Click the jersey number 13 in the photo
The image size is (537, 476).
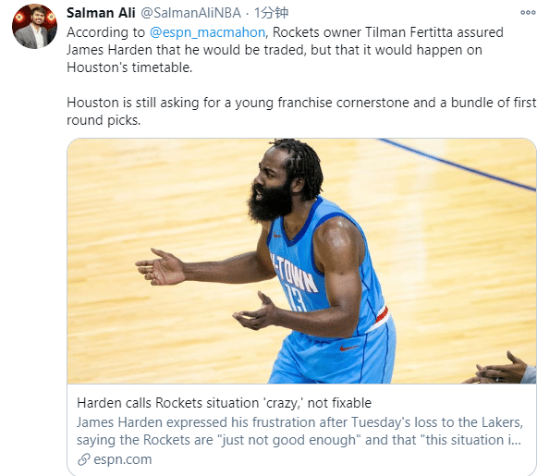pyautogui.click(x=295, y=298)
